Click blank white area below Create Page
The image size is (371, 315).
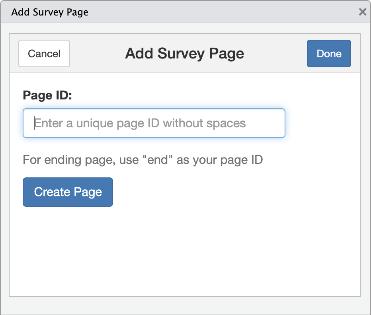click(185, 251)
